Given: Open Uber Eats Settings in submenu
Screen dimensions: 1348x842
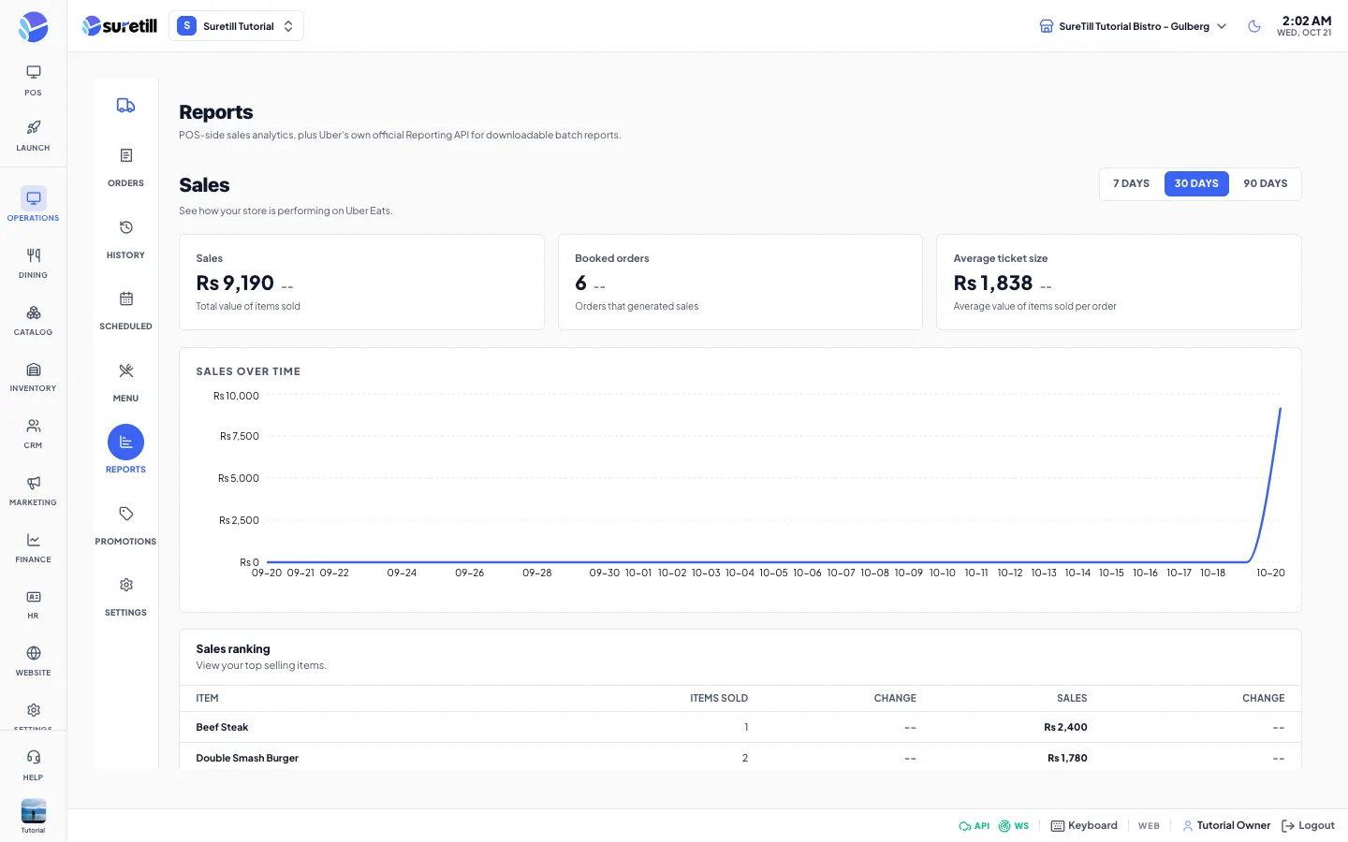Looking at the screenshot, I should [125, 596].
